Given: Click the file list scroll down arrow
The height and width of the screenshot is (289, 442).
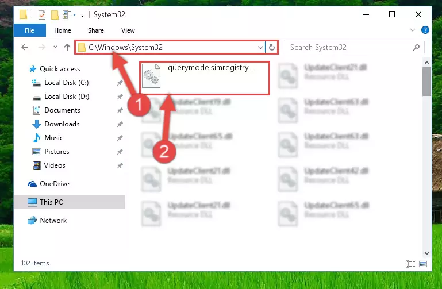Looking at the screenshot, I should [x=426, y=253].
